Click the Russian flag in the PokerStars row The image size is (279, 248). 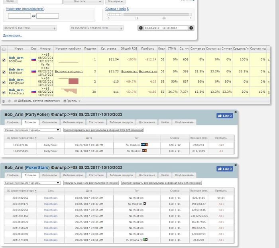click(33, 92)
